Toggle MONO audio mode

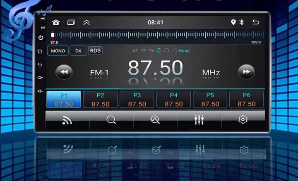point(58,51)
